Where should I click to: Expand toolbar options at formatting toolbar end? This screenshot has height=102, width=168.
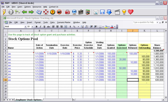coord(117,27)
